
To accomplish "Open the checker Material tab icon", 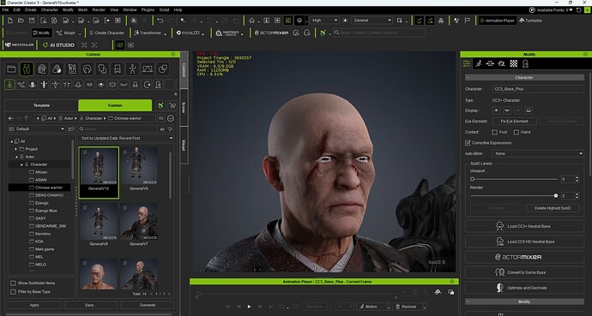I will pyautogui.click(x=513, y=63).
